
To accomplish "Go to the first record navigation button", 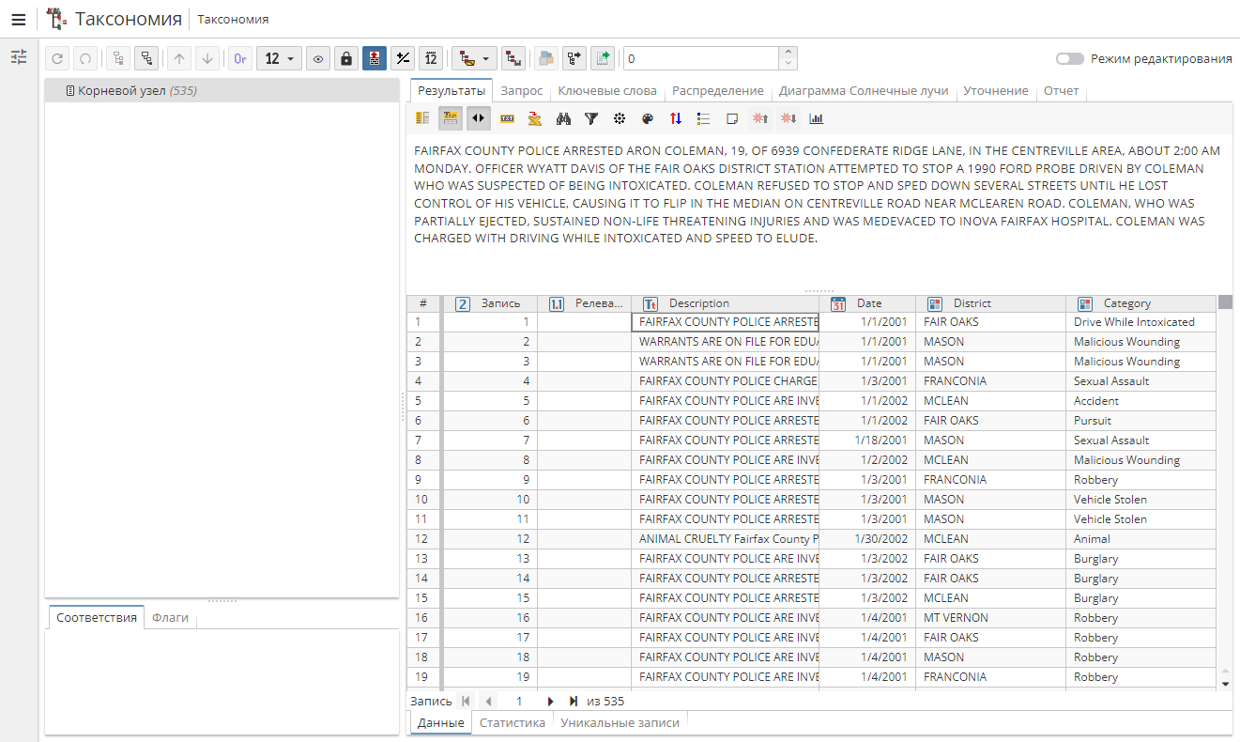I will [x=467, y=701].
